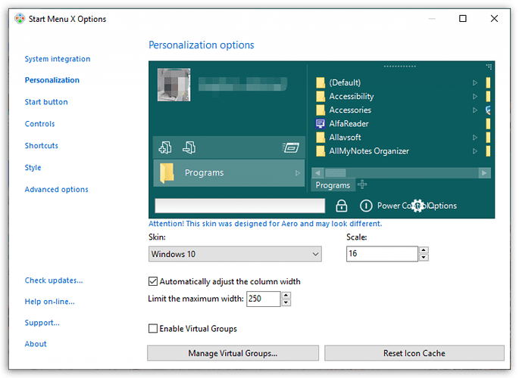Expand the (Default) folder arrow
The height and width of the screenshot is (378, 519).
coord(475,83)
